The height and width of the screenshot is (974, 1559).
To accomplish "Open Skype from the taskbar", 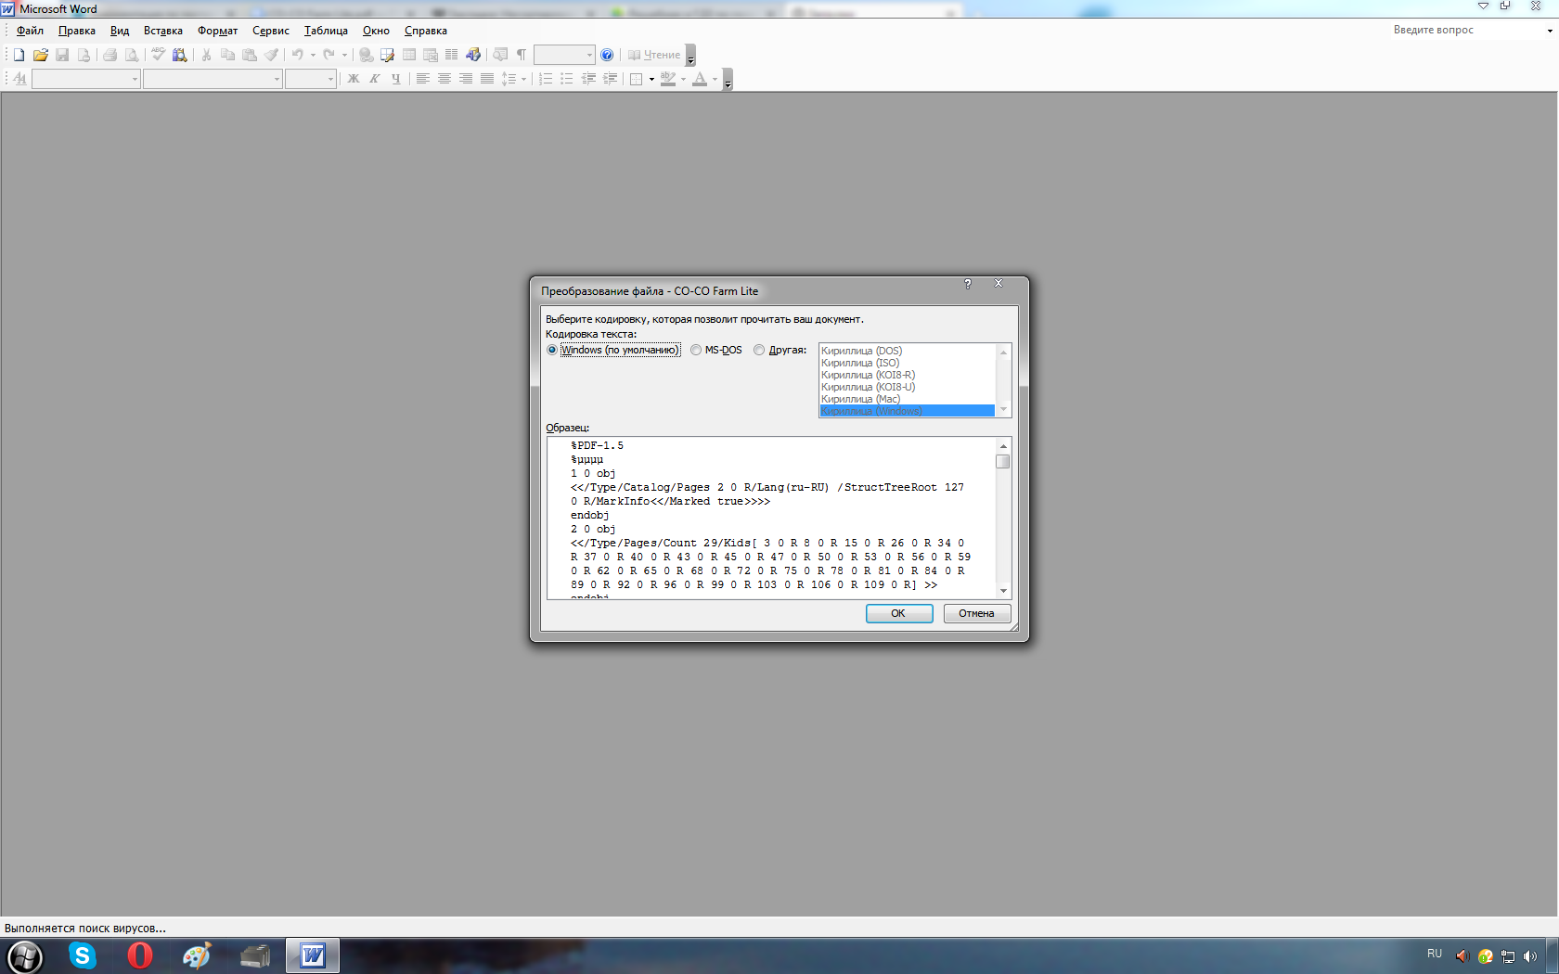I will coord(83,955).
